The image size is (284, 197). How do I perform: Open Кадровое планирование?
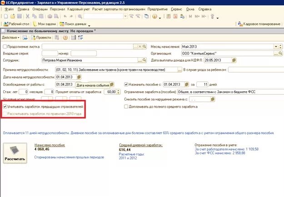point(259,24)
